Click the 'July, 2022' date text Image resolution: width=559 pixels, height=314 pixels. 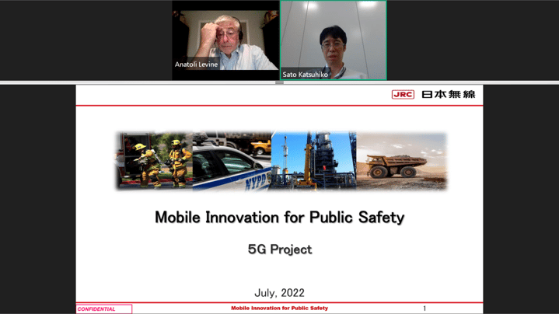click(280, 292)
